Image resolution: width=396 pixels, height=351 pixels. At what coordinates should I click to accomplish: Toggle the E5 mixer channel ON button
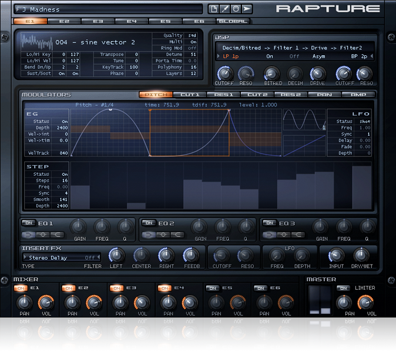coord(213,288)
